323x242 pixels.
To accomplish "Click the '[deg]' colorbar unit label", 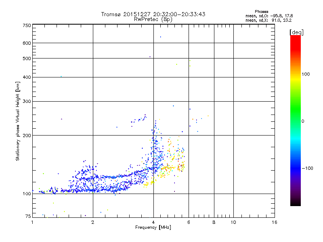I will [x=296, y=32].
